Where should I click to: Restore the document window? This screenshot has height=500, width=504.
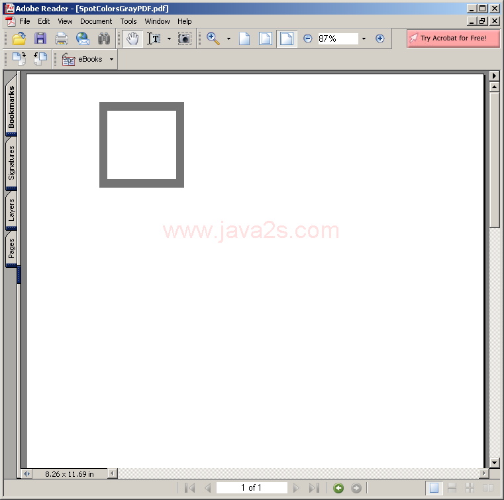[482, 21]
